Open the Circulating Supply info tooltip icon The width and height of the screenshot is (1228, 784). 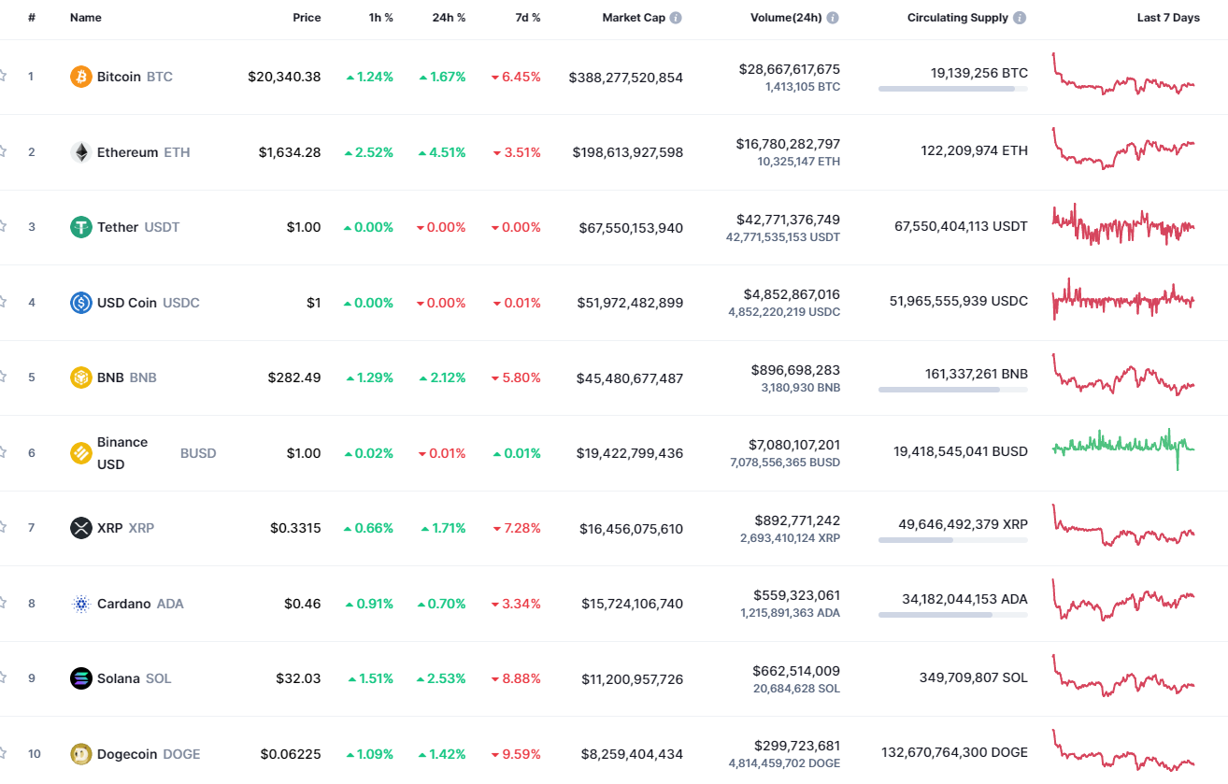[x=1018, y=17]
